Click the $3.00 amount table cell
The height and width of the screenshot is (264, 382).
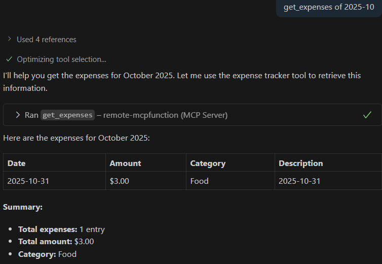coord(120,181)
